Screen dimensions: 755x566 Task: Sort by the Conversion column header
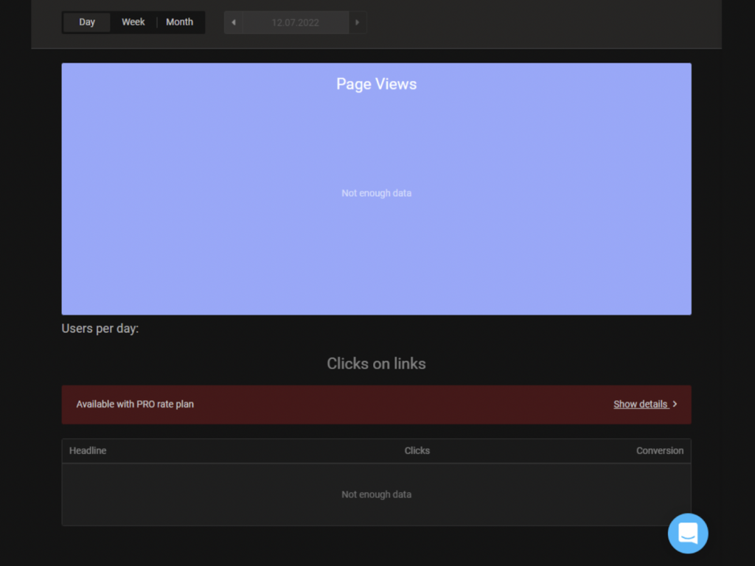pyautogui.click(x=659, y=450)
